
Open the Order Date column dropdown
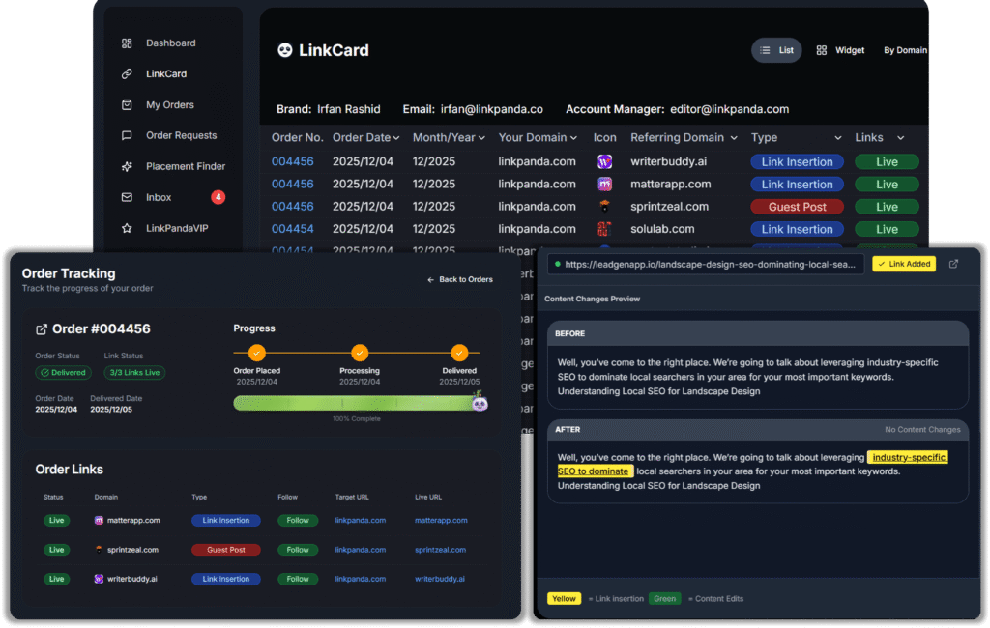click(395, 137)
